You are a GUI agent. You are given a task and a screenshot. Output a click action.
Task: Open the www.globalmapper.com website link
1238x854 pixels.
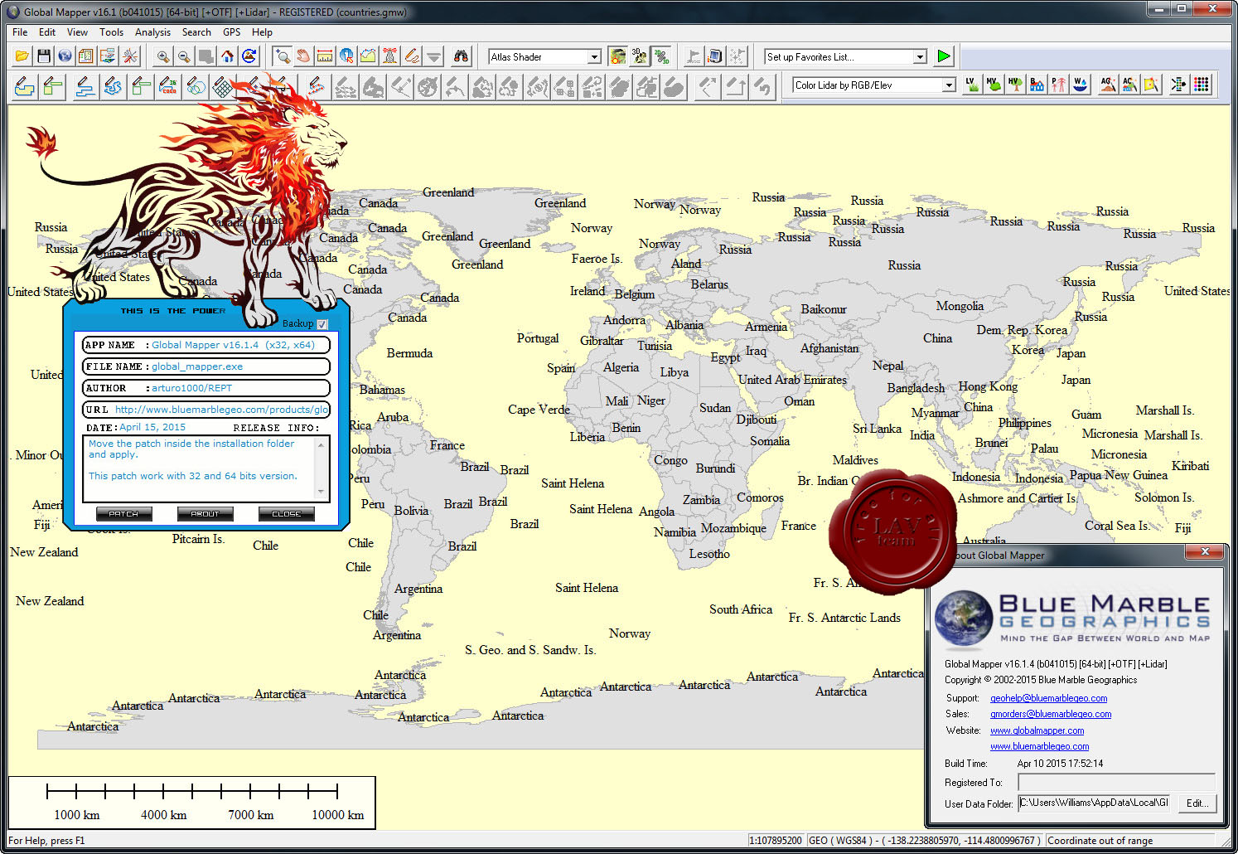[x=1037, y=730]
